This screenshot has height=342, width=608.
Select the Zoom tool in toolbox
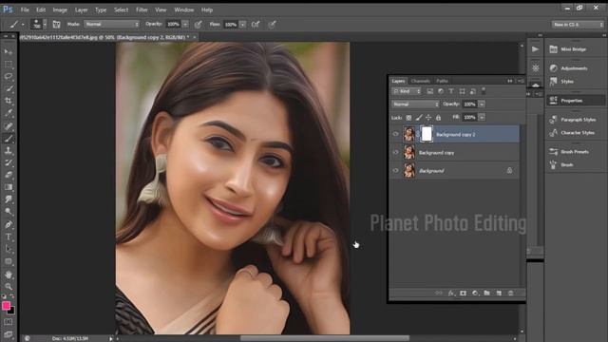tap(9, 287)
